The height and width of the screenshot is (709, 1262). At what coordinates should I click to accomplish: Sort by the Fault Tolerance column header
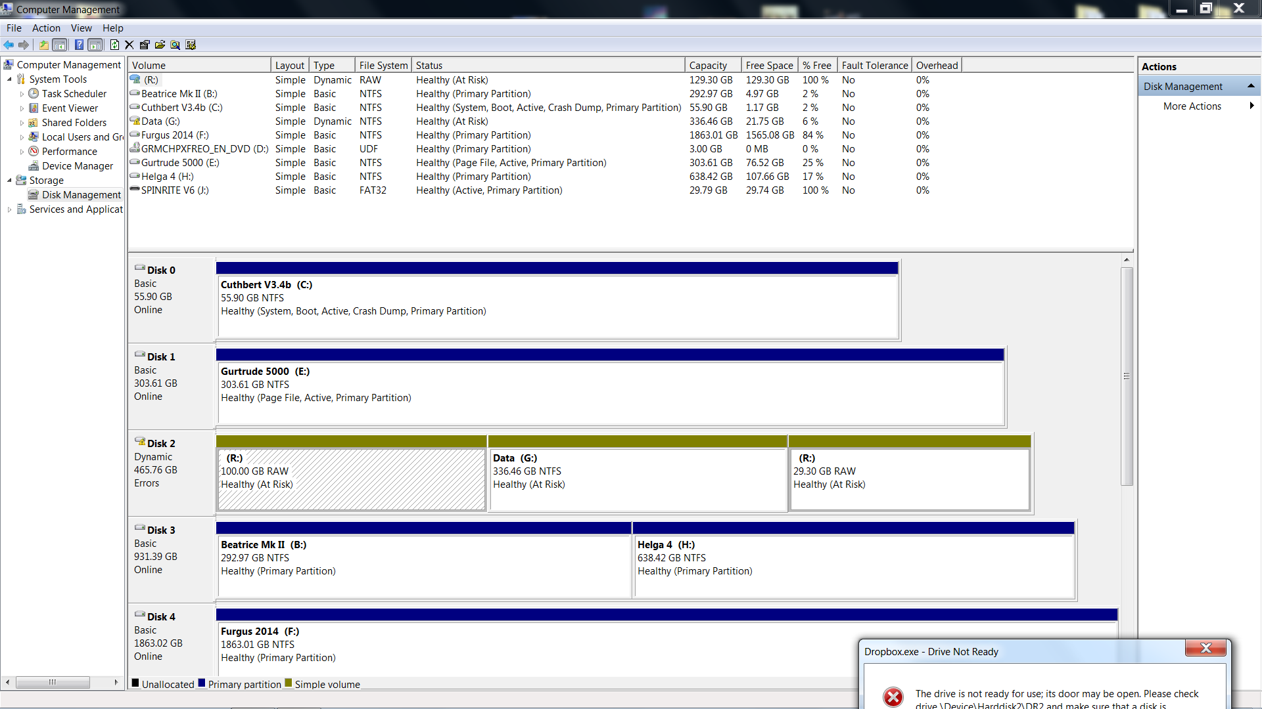[x=875, y=65]
